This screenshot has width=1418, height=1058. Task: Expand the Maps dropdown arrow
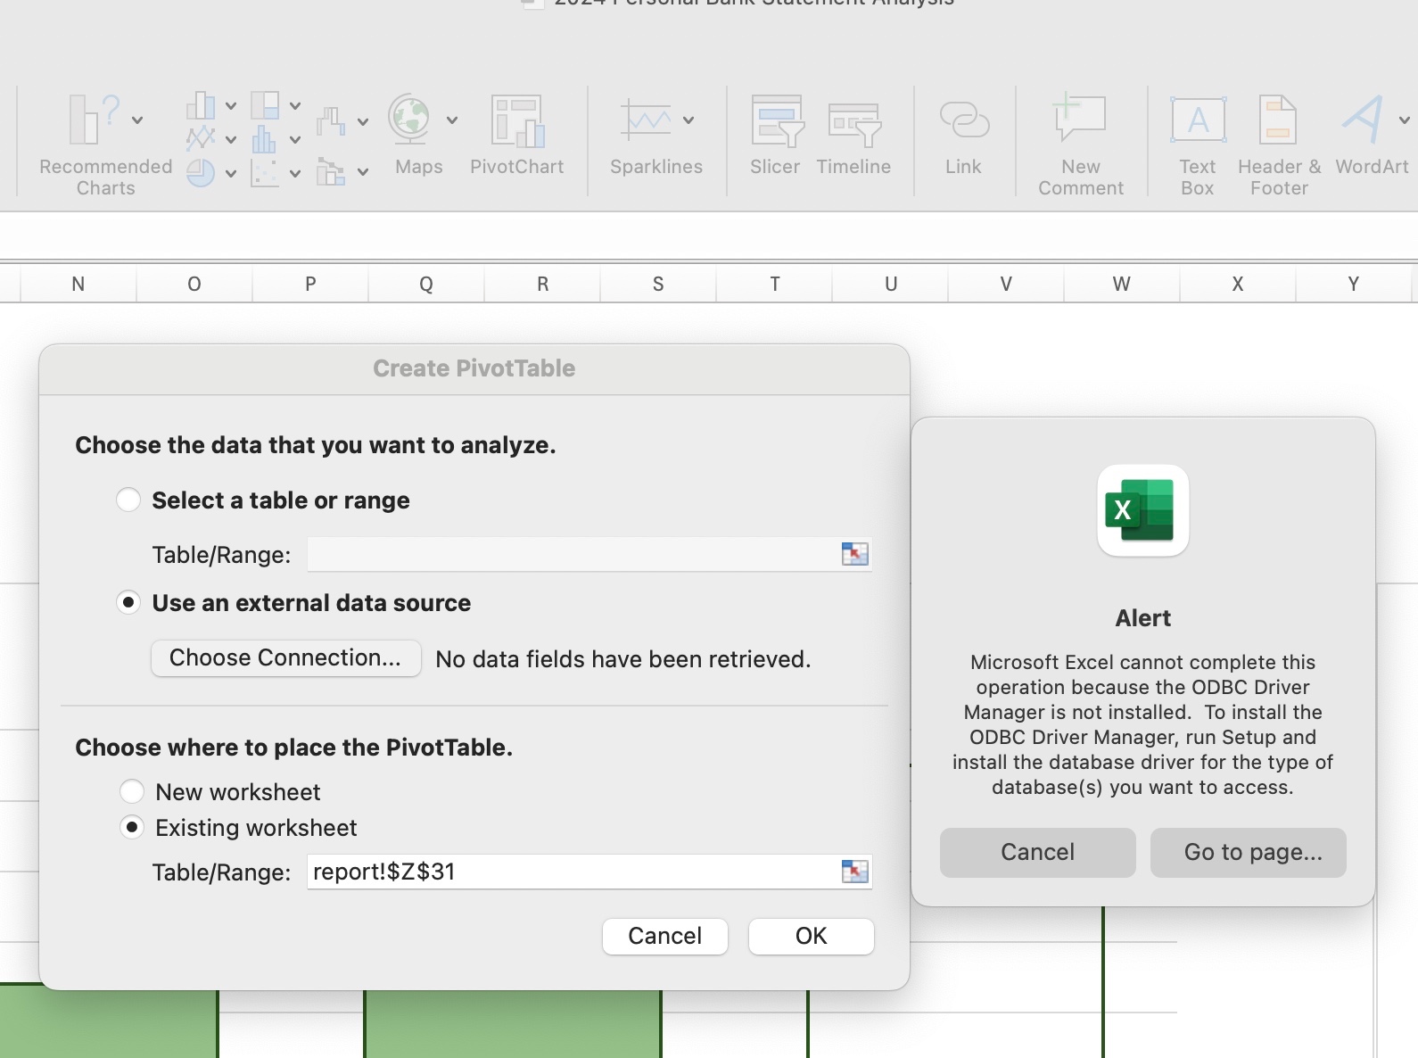452,120
